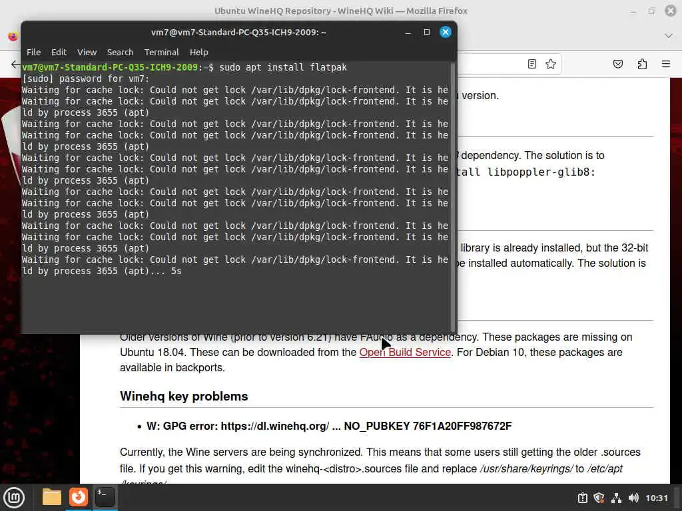Follow the Open Build Service link
Viewport: 682px width, 511px height.
tap(405, 352)
